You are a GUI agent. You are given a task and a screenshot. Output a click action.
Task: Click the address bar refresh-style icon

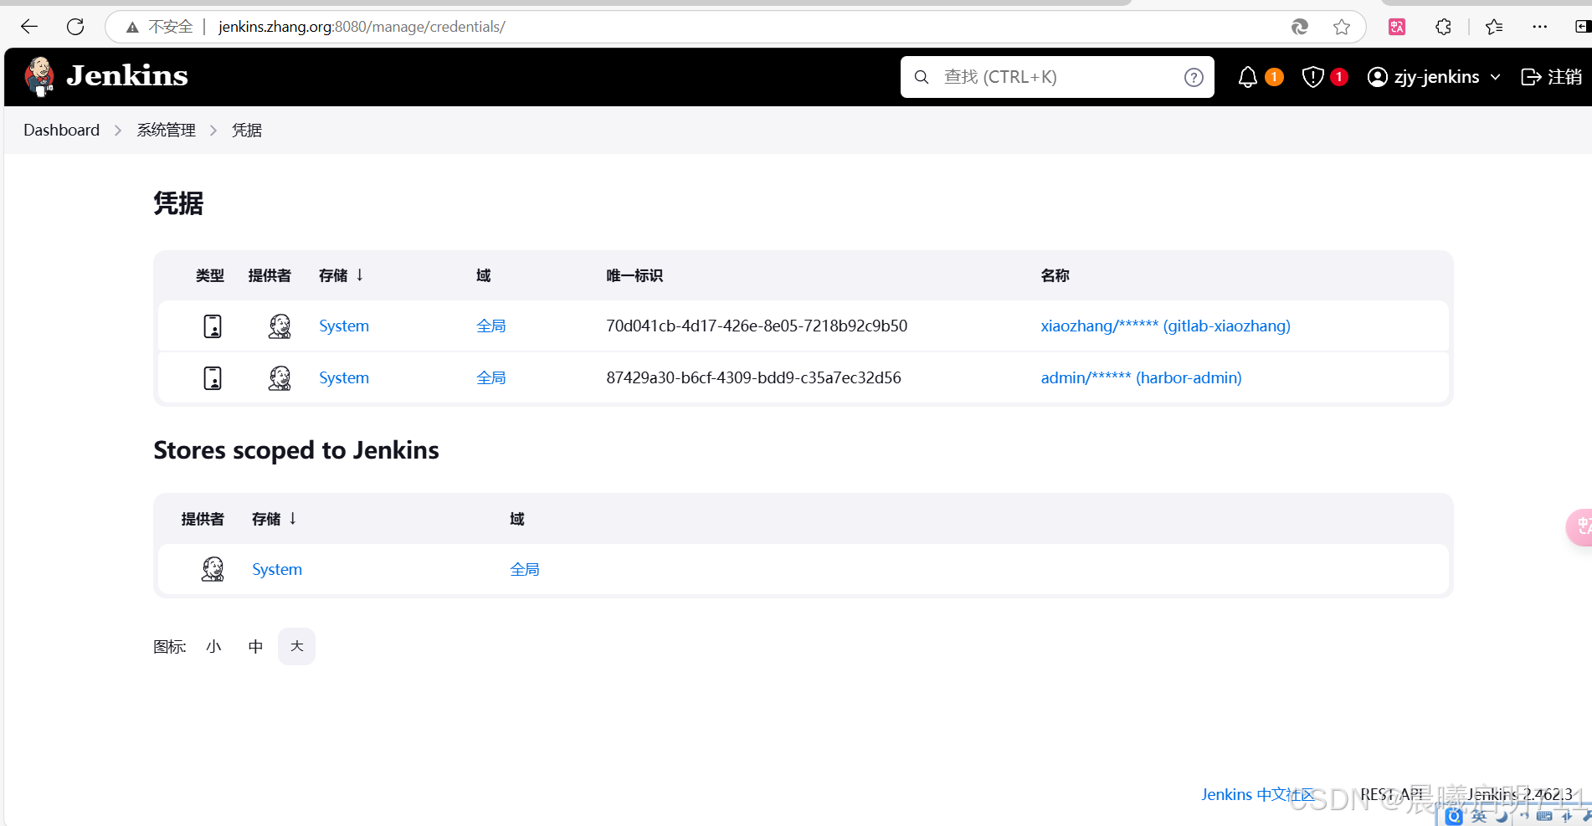1299,27
